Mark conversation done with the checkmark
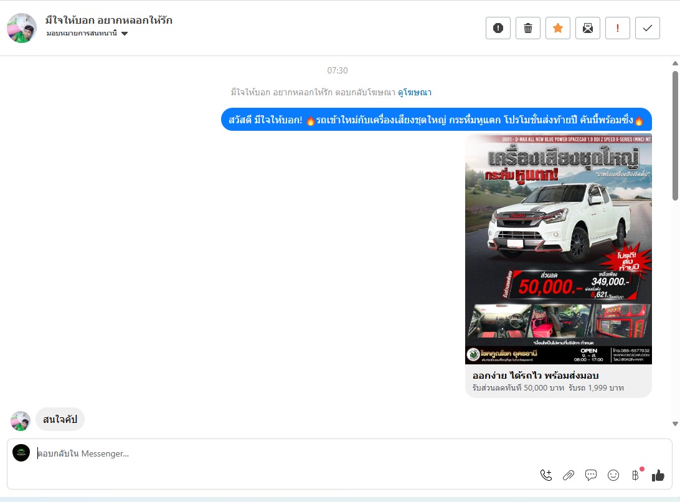This screenshot has height=502, width=680. tap(648, 28)
